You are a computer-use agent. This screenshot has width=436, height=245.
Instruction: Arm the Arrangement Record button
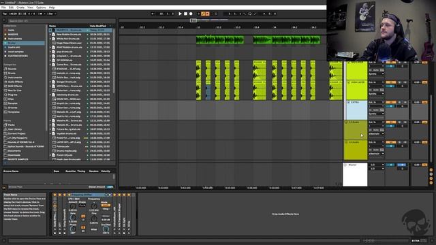191,14
